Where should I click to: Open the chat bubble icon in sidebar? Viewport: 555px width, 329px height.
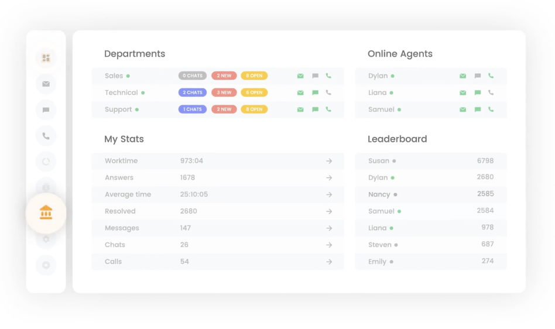pyautogui.click(x=46, y=110)
